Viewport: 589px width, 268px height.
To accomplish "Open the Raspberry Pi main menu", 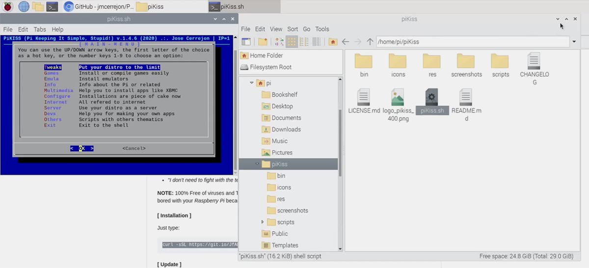I will (x=8, y=6).
